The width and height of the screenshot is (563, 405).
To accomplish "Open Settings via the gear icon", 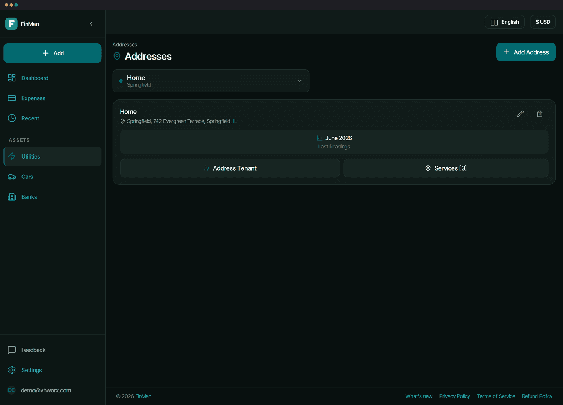I will pos(12,370).
